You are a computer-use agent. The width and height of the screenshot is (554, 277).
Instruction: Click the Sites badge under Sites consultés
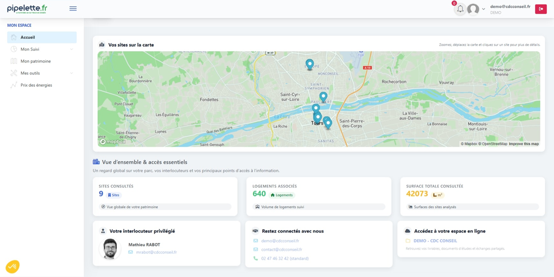[x=113, y=195]
